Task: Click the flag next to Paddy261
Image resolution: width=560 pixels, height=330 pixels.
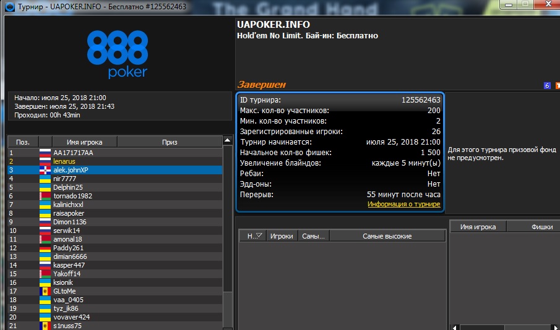Action: point(45,248)
